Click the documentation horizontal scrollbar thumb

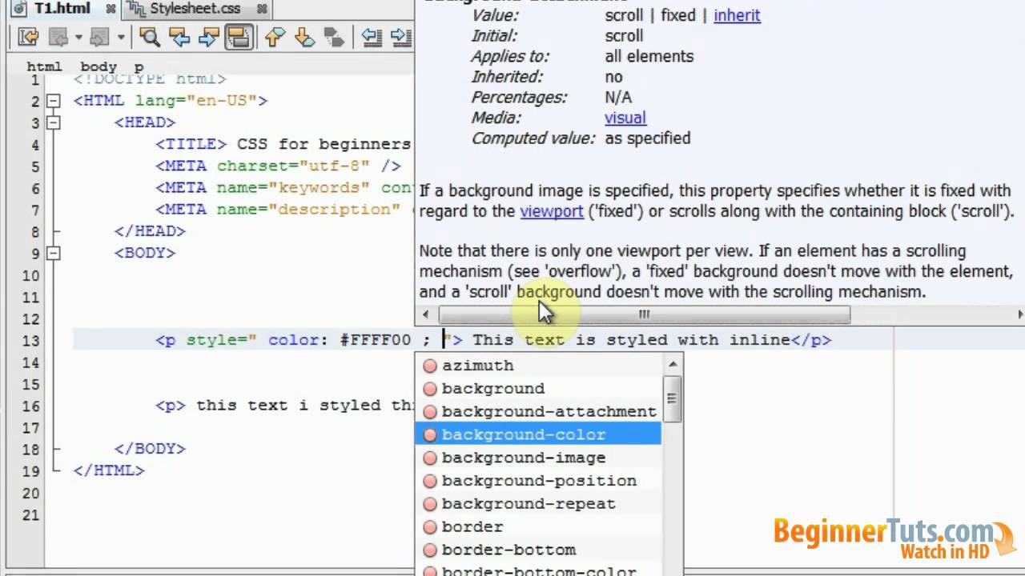pyautogui.click(x=645, y=314)
